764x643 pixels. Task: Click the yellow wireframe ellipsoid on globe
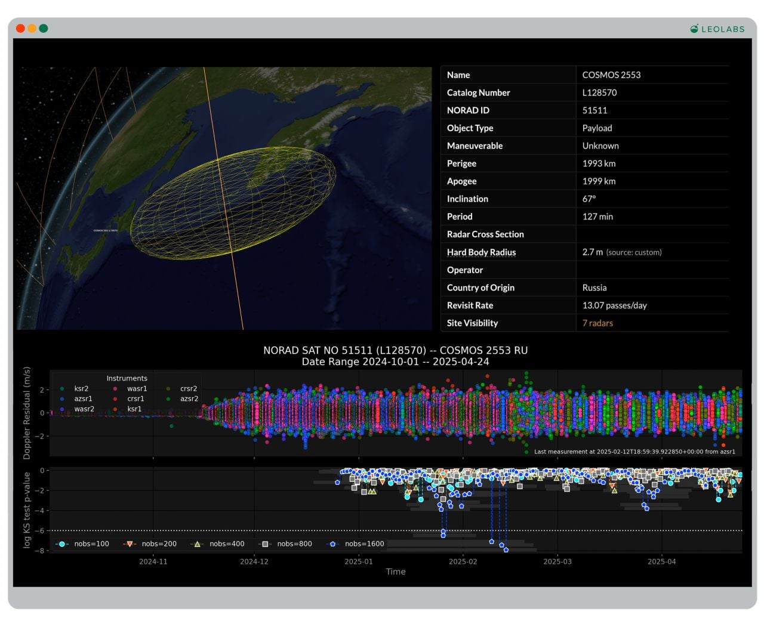[x=233, y=203]
